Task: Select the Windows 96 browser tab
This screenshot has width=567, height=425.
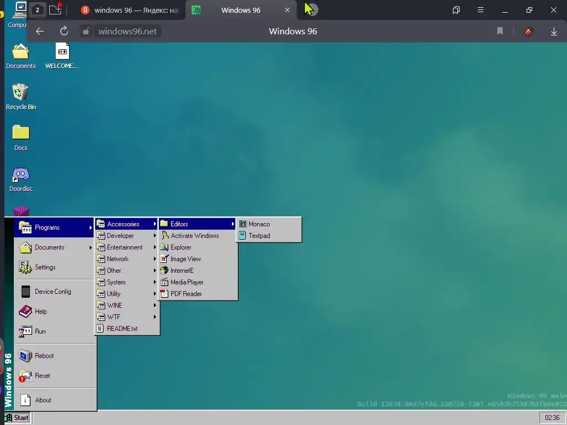Action: [241, 10]
